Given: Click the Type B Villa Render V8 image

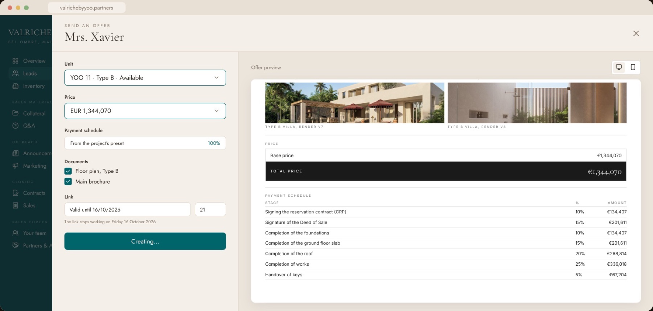Looking at the screenshot, I should pyautogui.click(x=537, y=103).
